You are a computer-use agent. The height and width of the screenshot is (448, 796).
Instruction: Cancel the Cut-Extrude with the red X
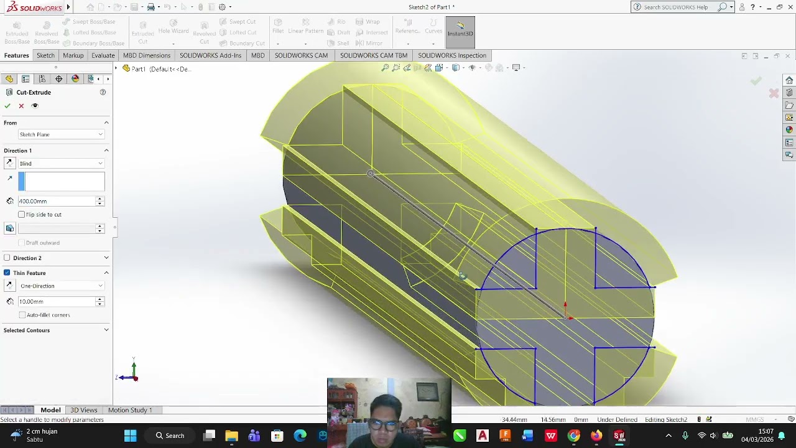[21, 106]
